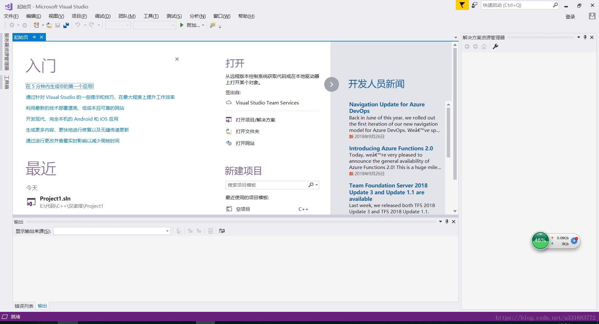The height and width of the screenshot is (324, 599).
Task: Open Visual Studio Team Services checkout
Action: (267, 103)
